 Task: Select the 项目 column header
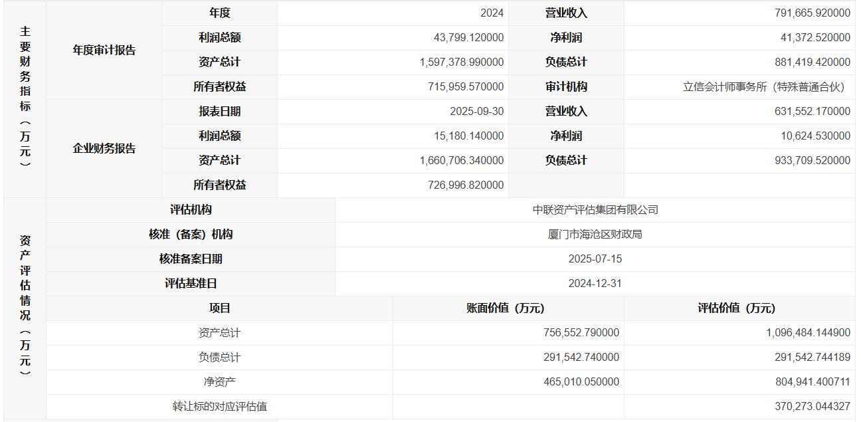pos(219,308)
